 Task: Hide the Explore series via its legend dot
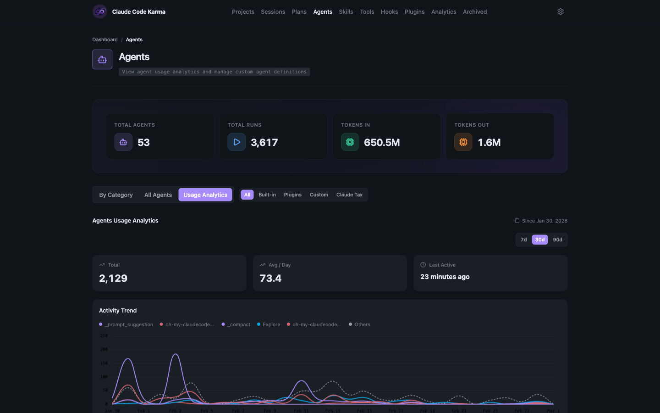point(259,324)
